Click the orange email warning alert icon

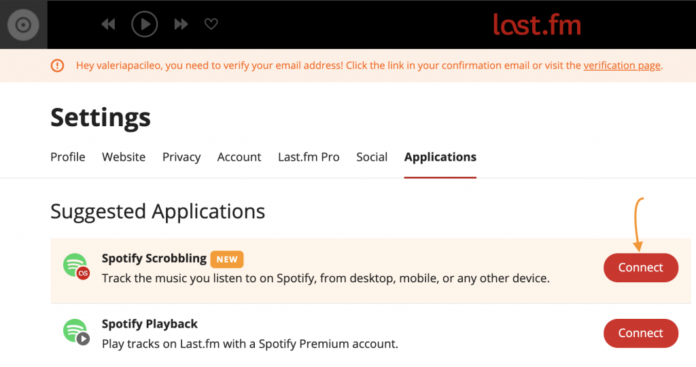coord(57,66)
